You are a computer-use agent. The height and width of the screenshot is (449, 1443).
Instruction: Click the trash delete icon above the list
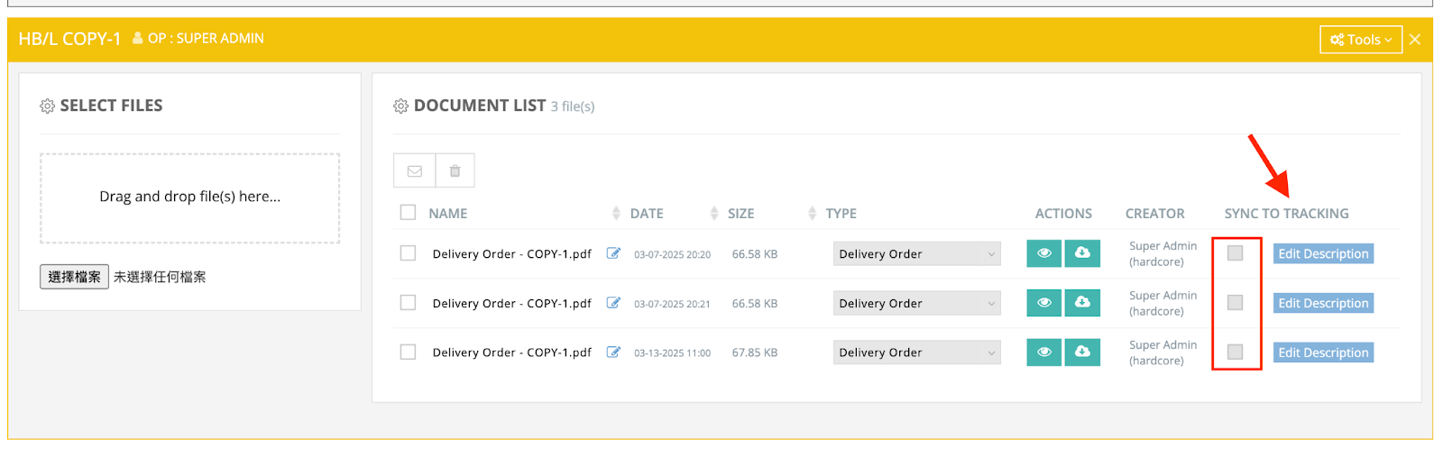[455, 170]
